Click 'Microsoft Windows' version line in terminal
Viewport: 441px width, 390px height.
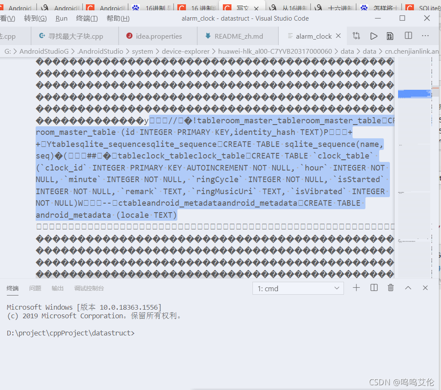[84, 307]
